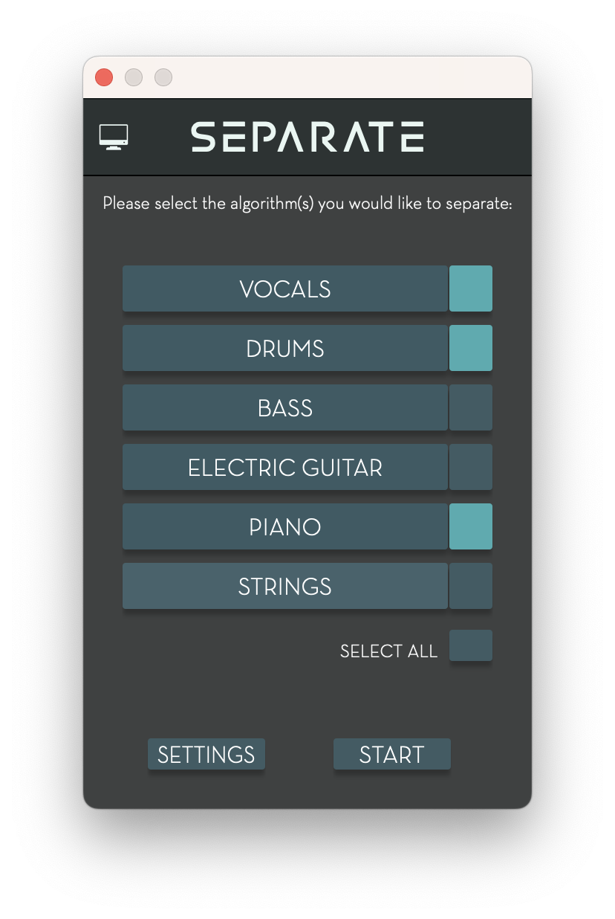This screenshot has width=615, height=919.
Task: Click the computer monitor icon in header
Action: point(114,138)
